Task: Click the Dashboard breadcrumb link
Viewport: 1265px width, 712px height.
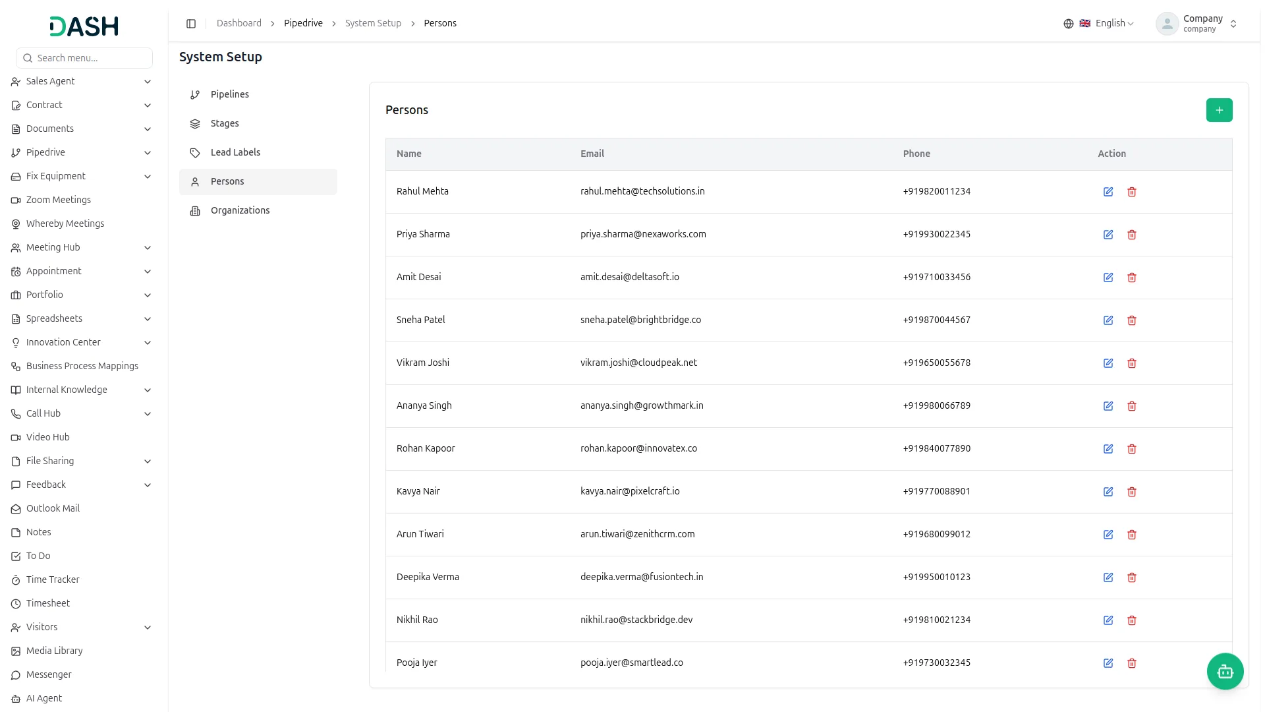Action: (x=239, y=23)
